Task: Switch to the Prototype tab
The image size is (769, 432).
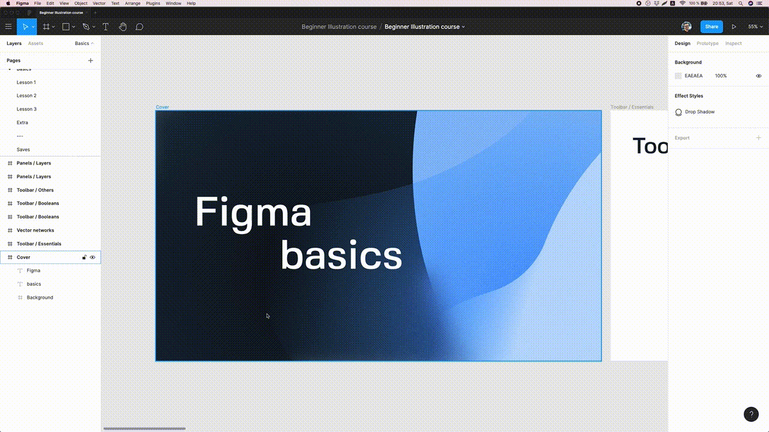Action: 708,43
